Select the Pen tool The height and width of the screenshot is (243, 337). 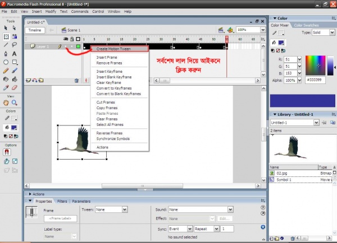tap(6, 54)
